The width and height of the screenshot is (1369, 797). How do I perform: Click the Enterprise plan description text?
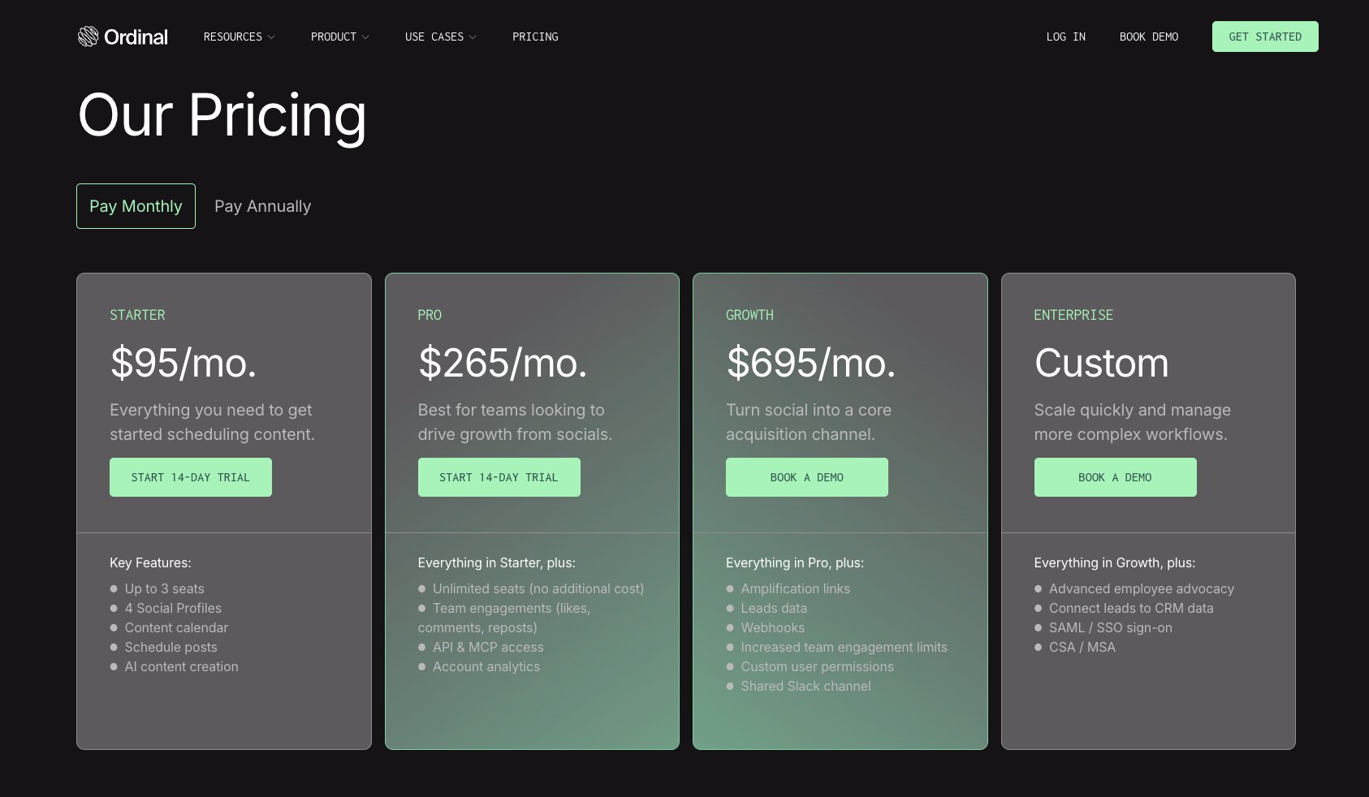click(1132, 422)
